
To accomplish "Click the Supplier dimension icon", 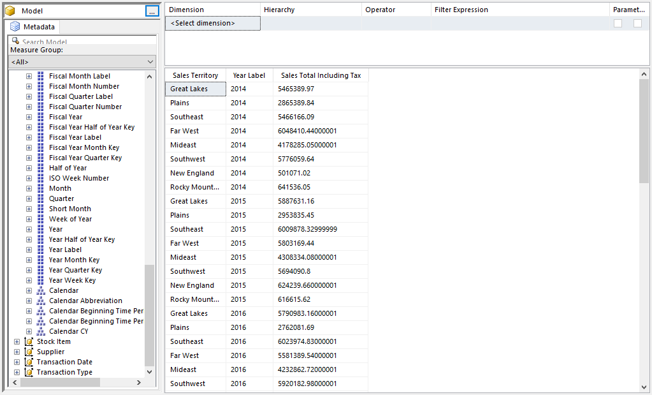I will [x=29, y=352].
